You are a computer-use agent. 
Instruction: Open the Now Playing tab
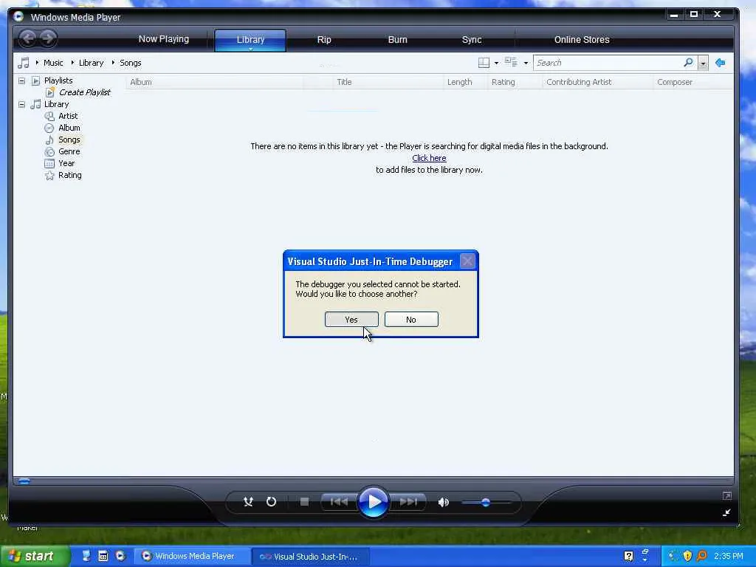click(163, 39)
